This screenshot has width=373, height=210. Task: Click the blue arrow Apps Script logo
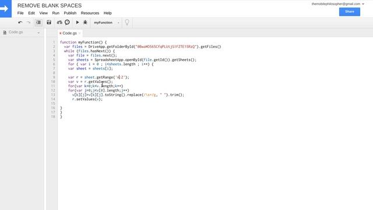point(5,9)
